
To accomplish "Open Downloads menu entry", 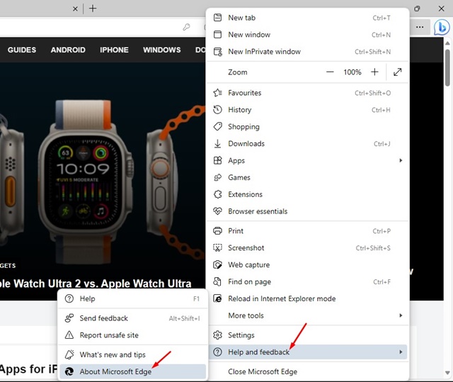I will (308, 144).
